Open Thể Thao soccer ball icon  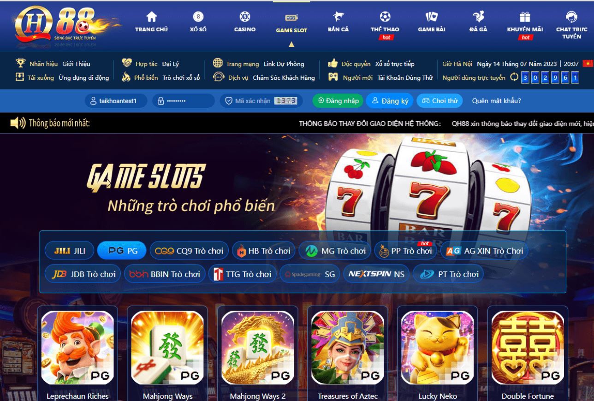[x=385, y=17]
